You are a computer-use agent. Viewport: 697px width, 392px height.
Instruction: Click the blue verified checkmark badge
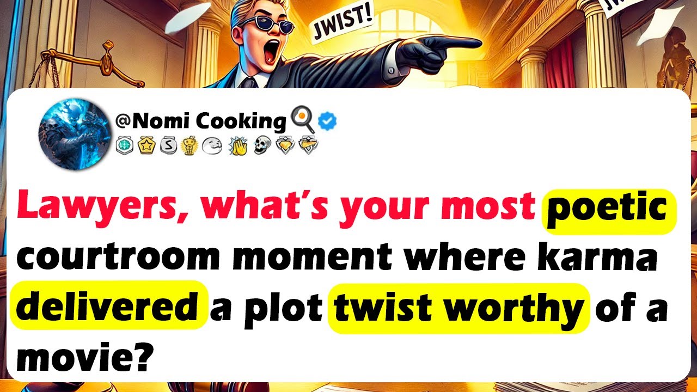click(x=327, y=122)
